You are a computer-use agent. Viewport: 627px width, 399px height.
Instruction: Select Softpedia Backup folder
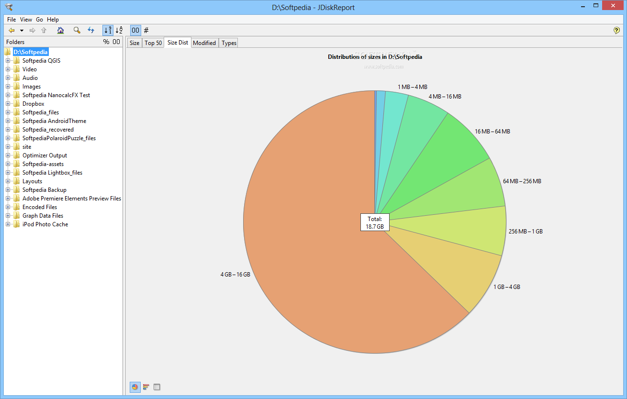(44, 190)
